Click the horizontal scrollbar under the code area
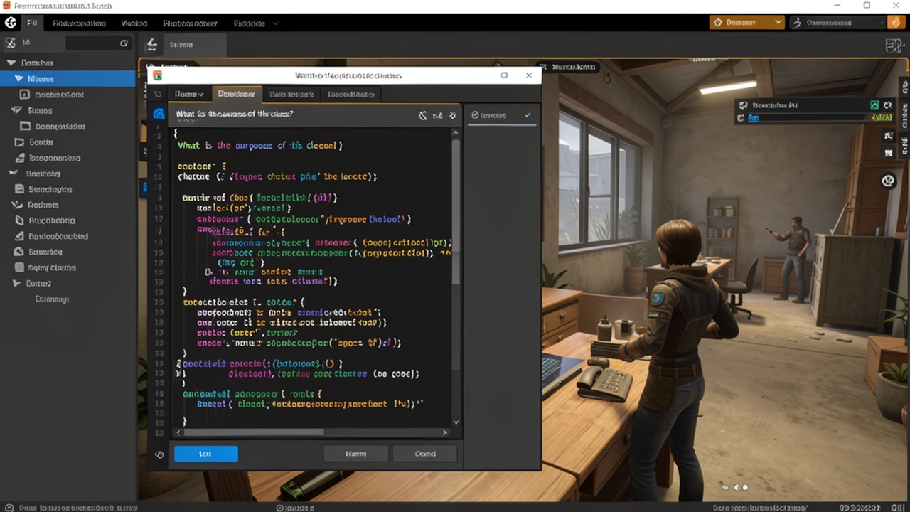This screenshot has height=512, width=910. point(314,432)
